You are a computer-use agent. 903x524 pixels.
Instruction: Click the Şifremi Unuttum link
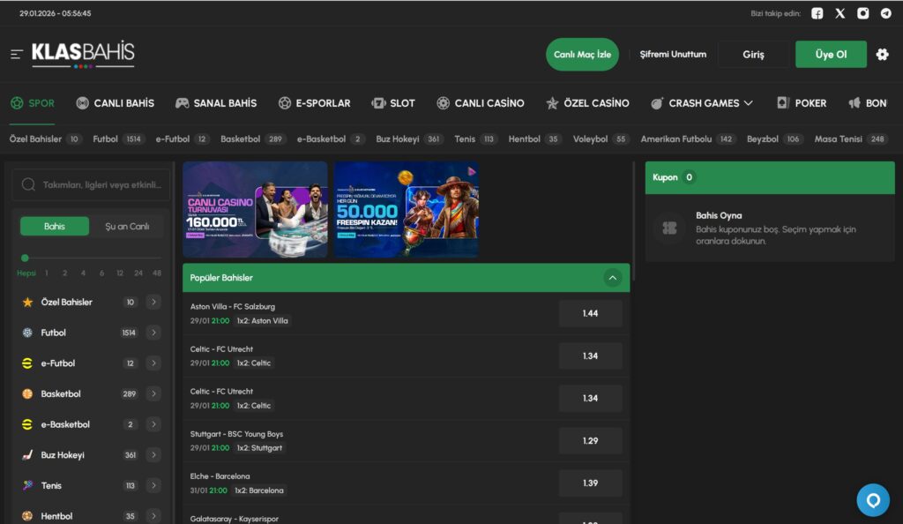(673, 54)
